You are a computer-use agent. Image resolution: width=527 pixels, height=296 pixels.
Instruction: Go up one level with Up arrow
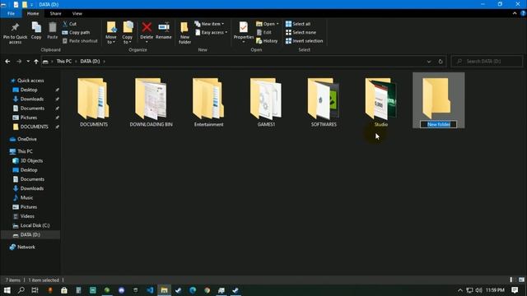point(36,62)
